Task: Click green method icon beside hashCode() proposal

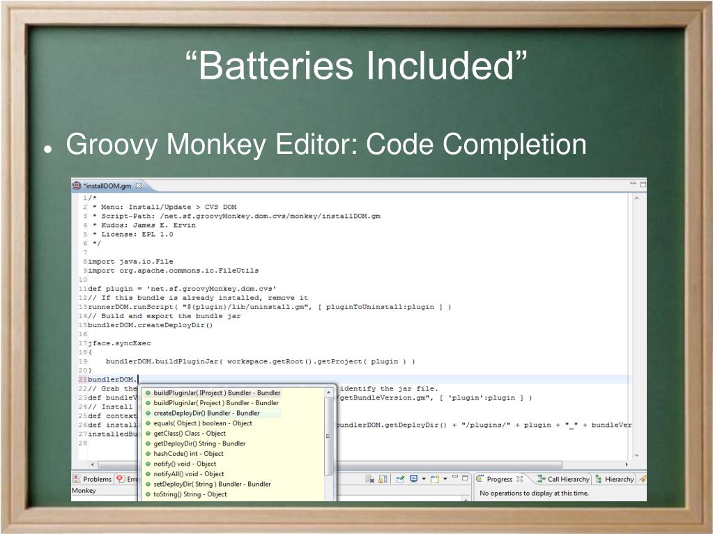Action: click(x=148, y=454)
